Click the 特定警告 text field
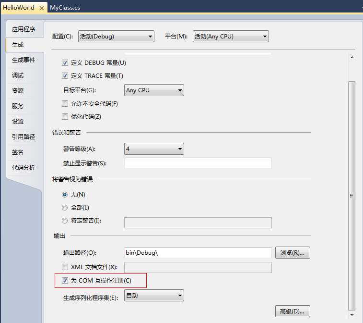 (198, 223)
